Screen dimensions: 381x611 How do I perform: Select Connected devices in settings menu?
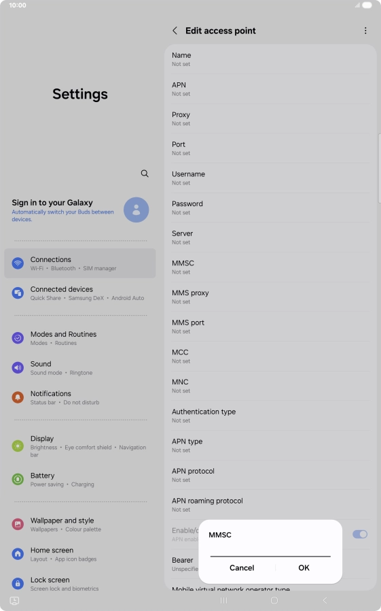80,293
